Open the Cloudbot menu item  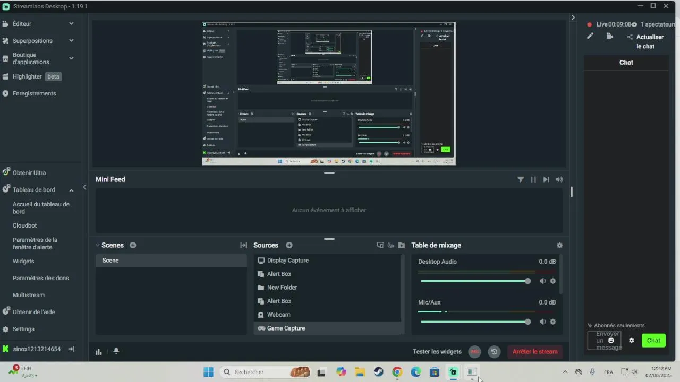[x=24, y=225]
